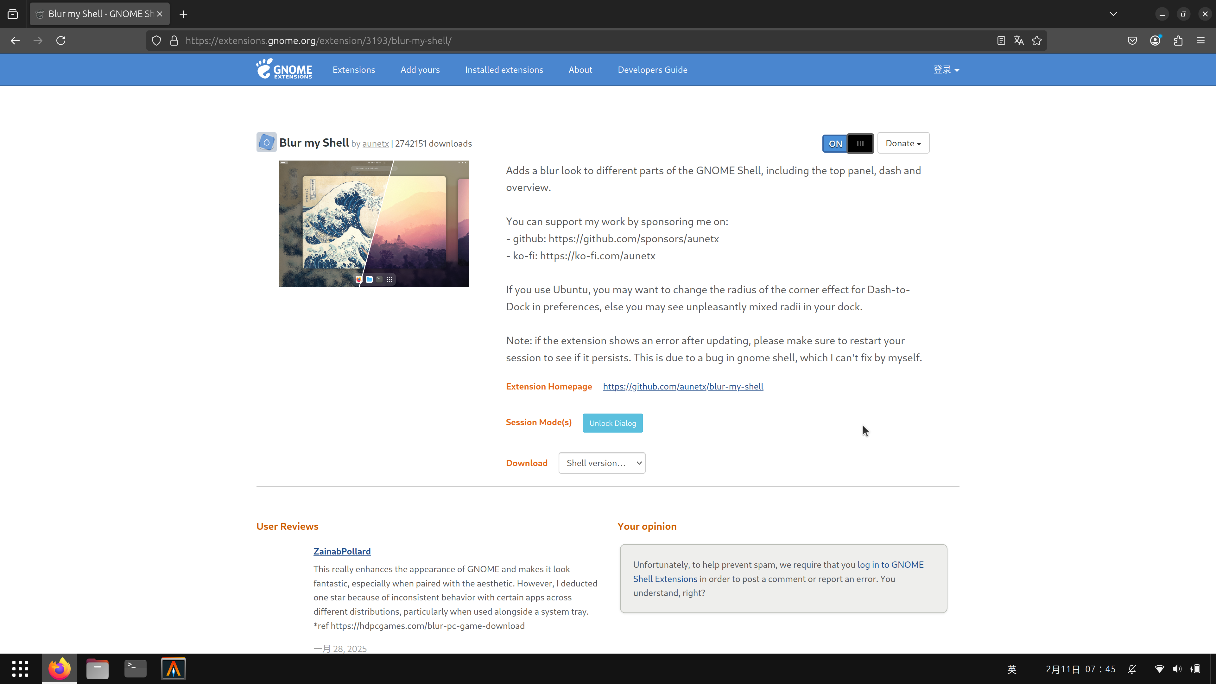Expand the Donate dropdown
1216x684 pixels.
[x=903, y=143]
